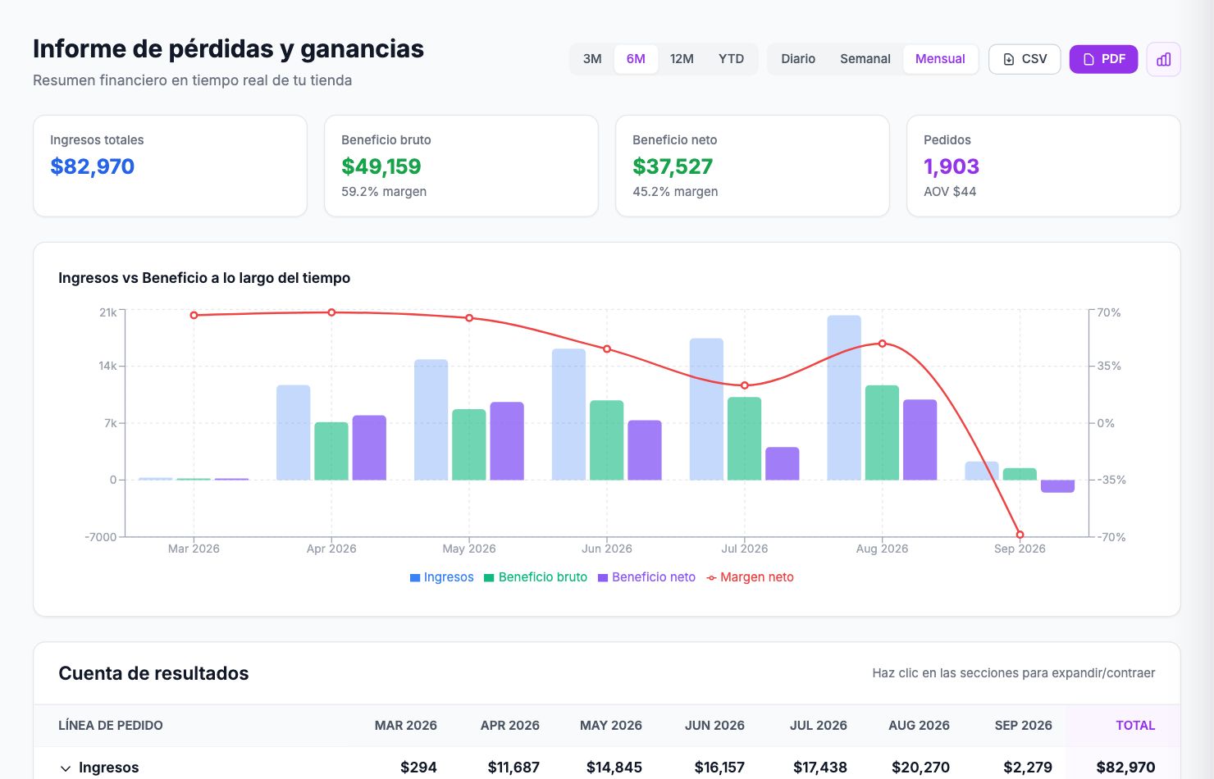Select the 12M time range
This screenshot has height=779, width=1214.
pos(682,59)
